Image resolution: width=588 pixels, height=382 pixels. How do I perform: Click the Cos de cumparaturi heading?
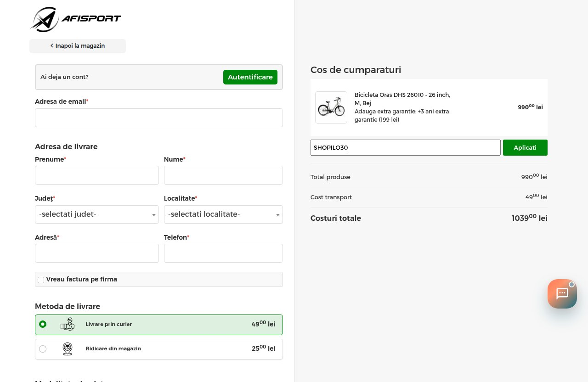pos(356,70)
